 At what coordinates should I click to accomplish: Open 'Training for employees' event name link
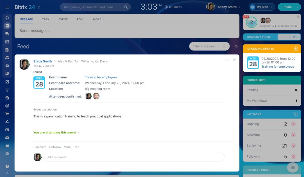click(x=101, y=77)
